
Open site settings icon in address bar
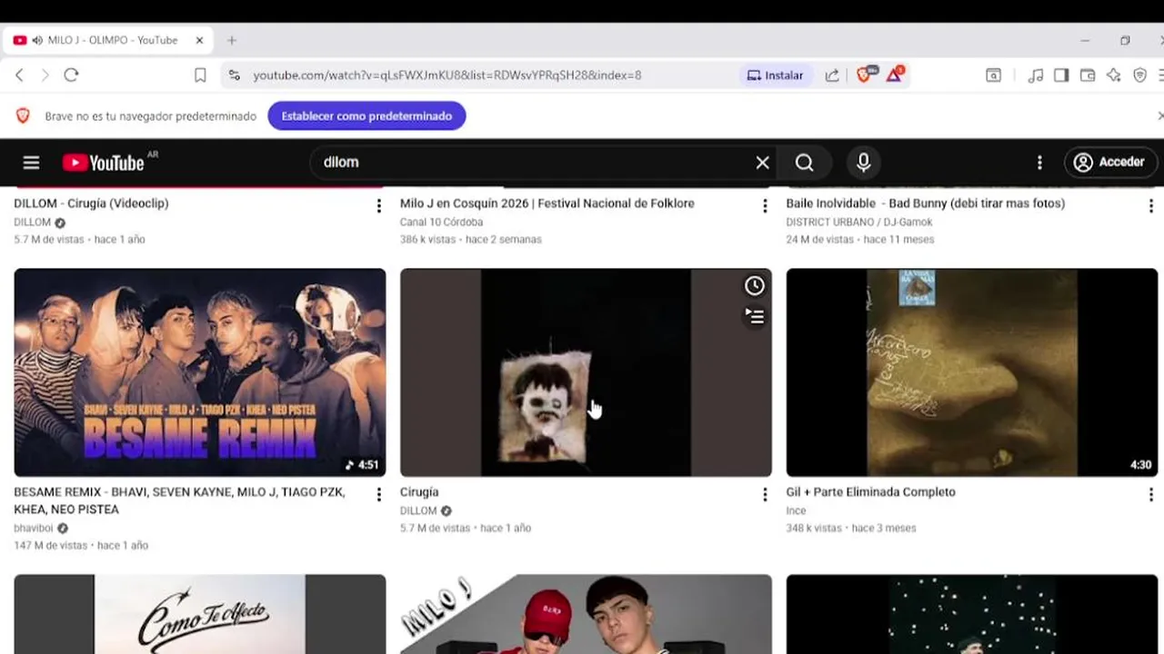[x=235, y=75]
